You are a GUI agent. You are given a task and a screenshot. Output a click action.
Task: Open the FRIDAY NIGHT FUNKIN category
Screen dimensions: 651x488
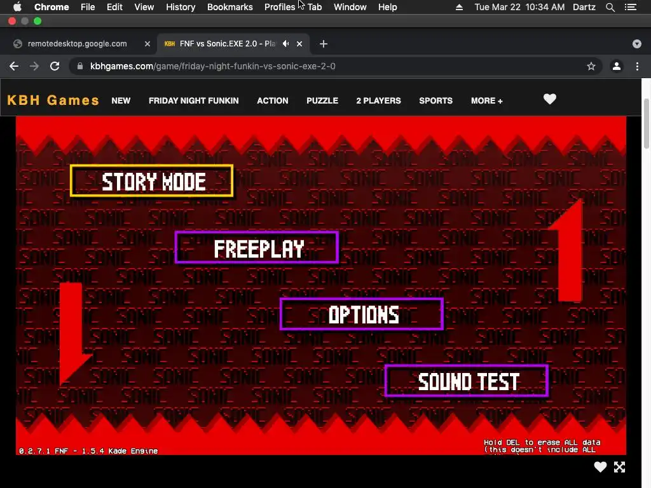[193, 100]
